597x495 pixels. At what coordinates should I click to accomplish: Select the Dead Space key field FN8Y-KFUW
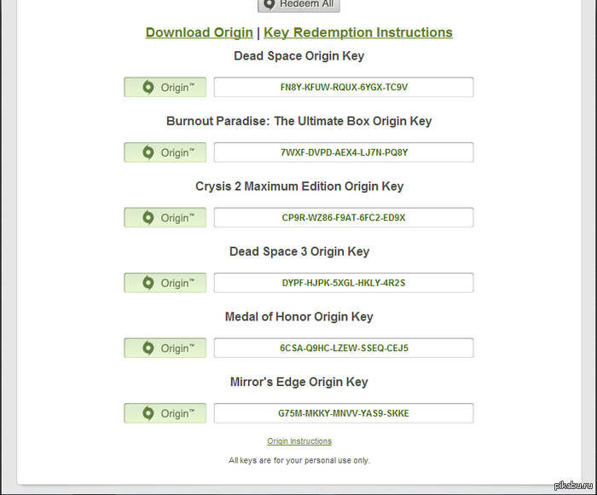click(x=344, y=88)
